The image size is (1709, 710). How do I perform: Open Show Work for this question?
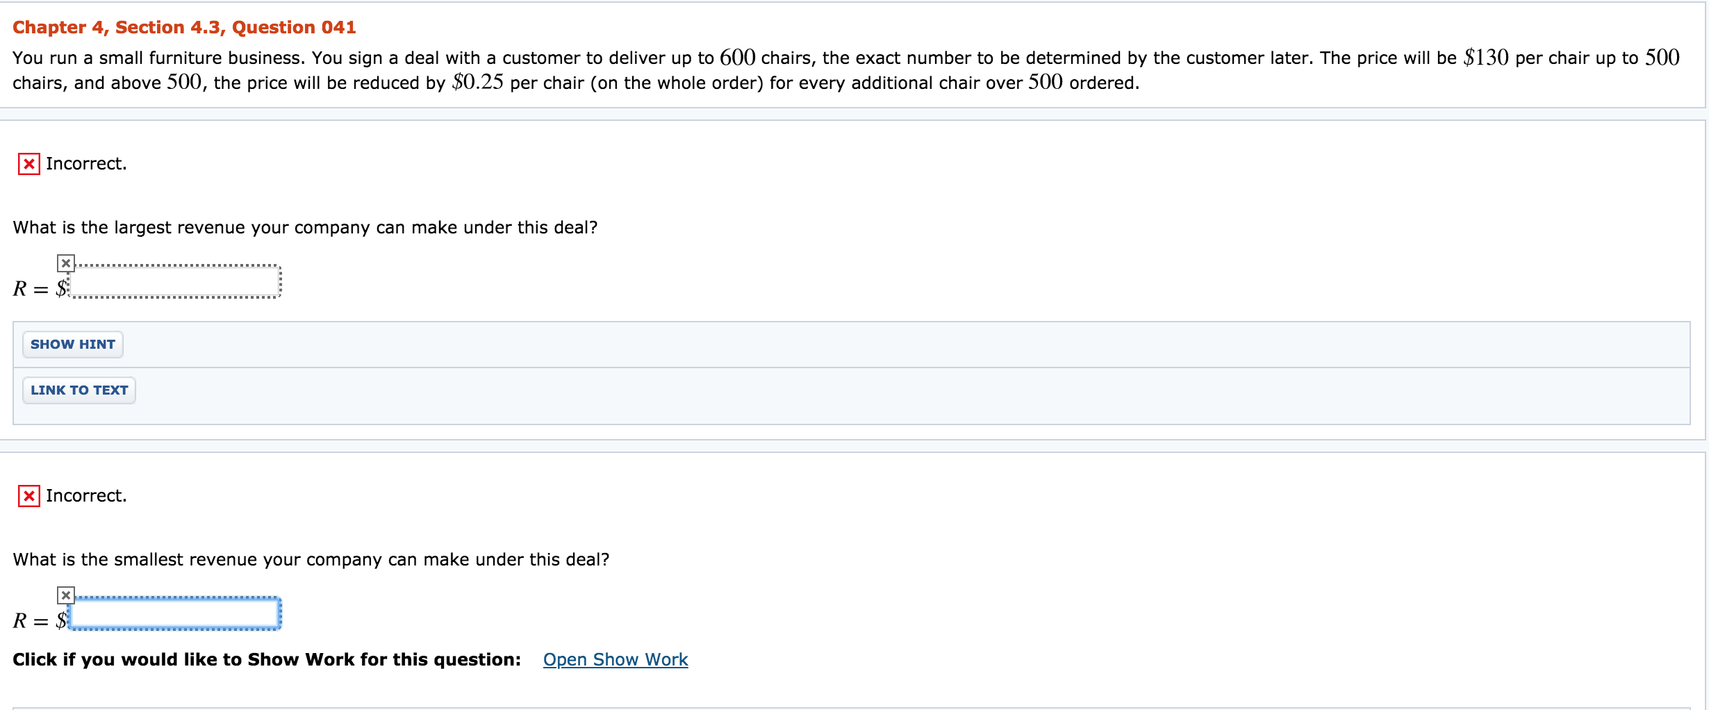[x=616, y=659]
